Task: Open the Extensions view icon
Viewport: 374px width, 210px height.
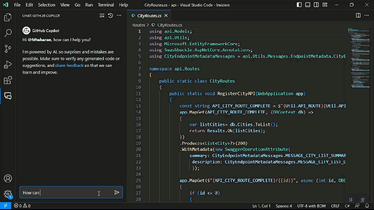Action: (x=7, y=80)
